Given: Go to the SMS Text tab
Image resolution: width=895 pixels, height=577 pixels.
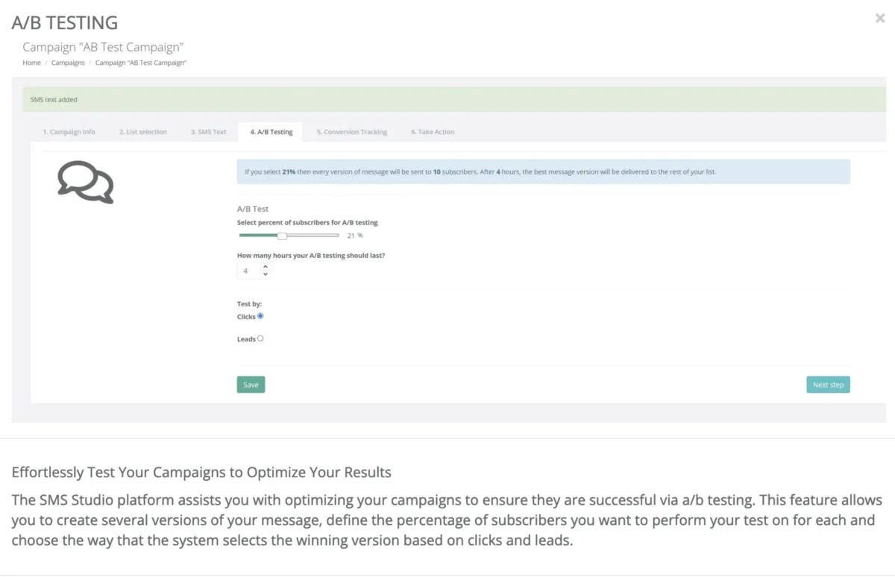Looking at the screenshot, I should click(x=208, y=132).
